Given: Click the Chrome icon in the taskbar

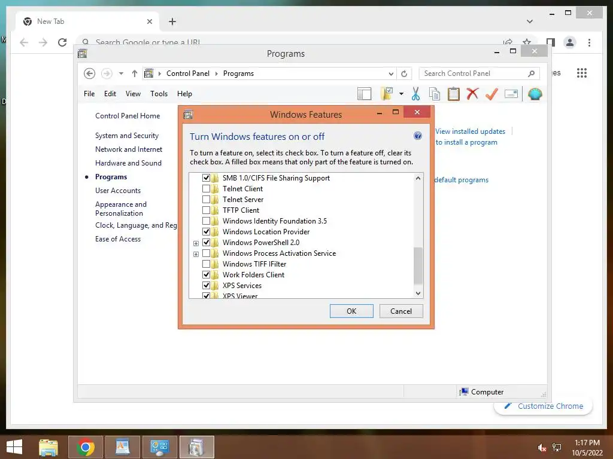Looking at the screenshot, I should coord(85,447).
